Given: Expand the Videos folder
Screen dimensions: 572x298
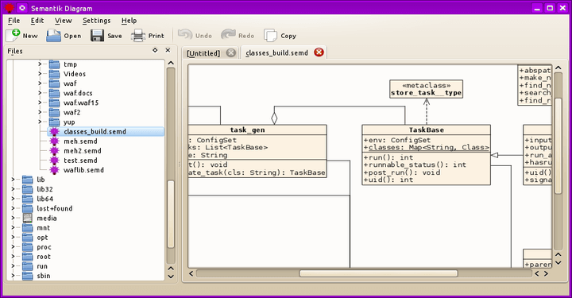Looking at the screenshot, I should (40, 74).
